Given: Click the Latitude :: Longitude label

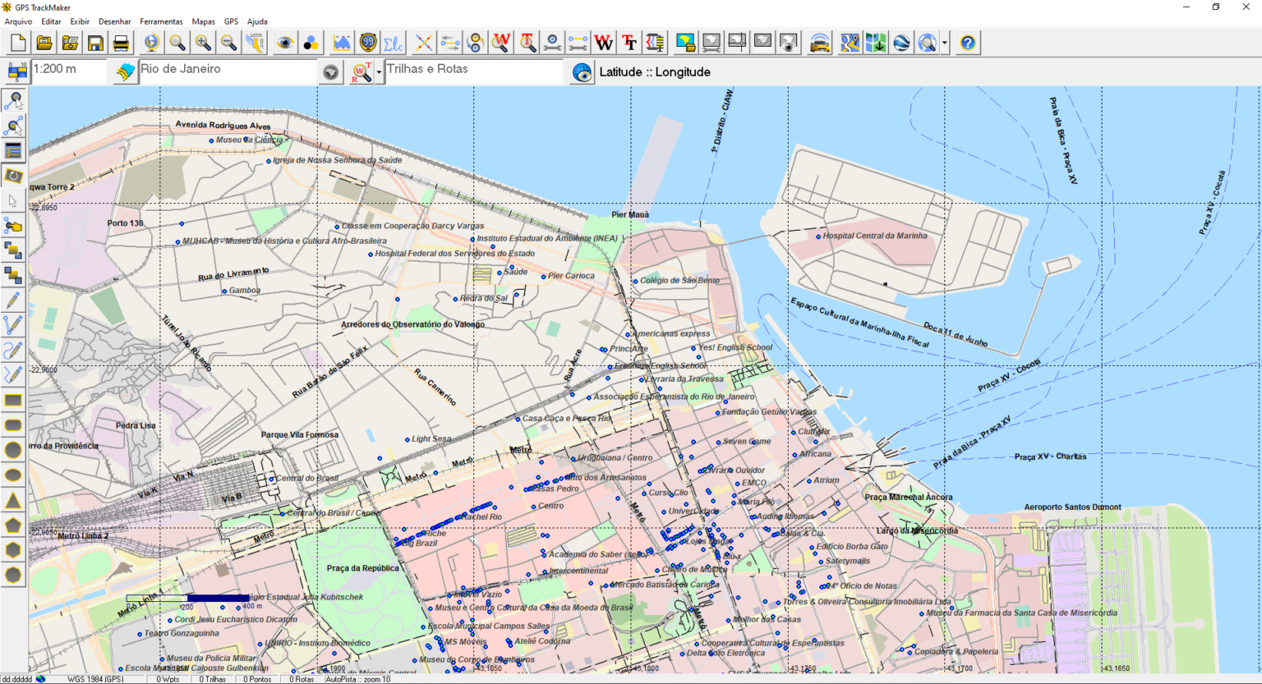Looking at the screenshot, I should tap(655, 72).
